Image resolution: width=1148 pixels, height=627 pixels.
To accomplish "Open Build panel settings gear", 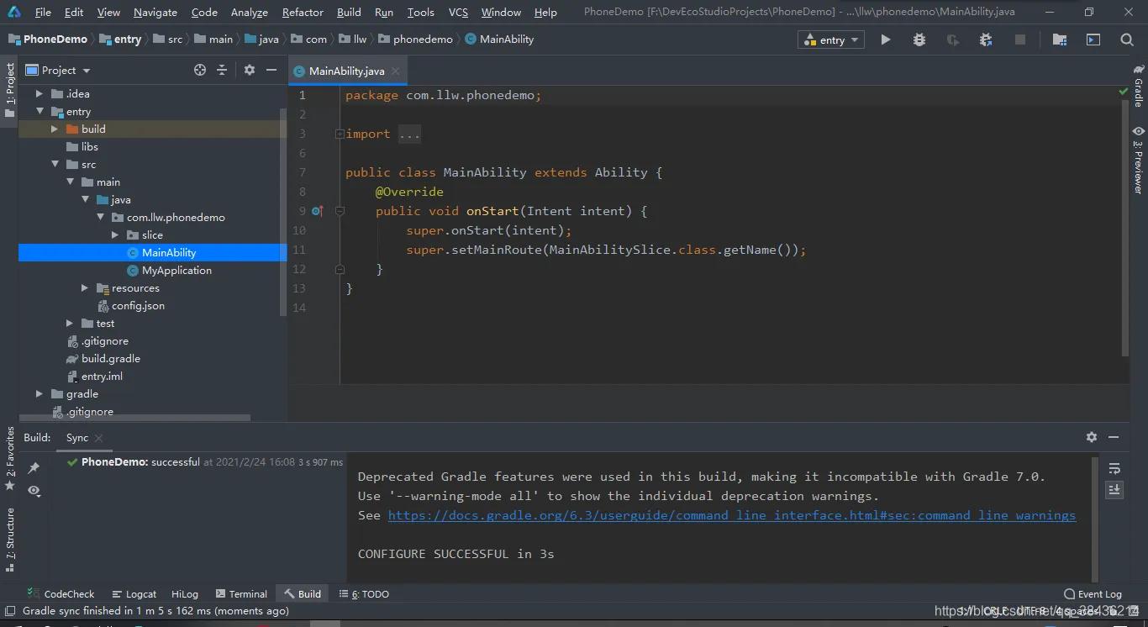I will [1092, 437].
